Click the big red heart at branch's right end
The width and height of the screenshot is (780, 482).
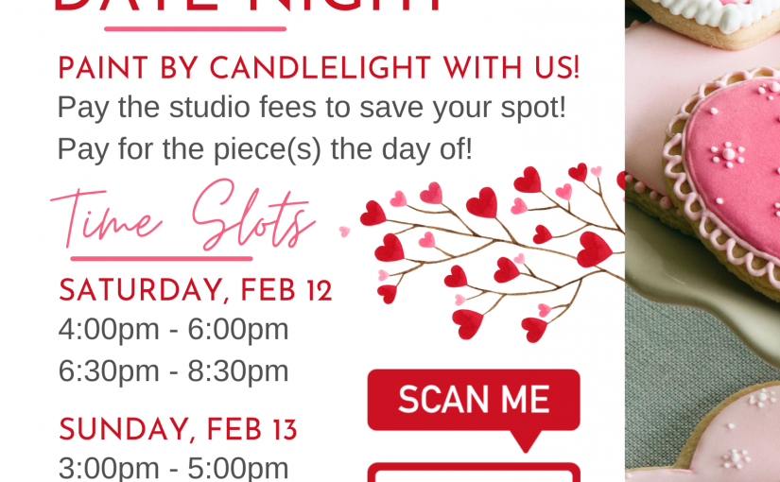coord(594,250)
